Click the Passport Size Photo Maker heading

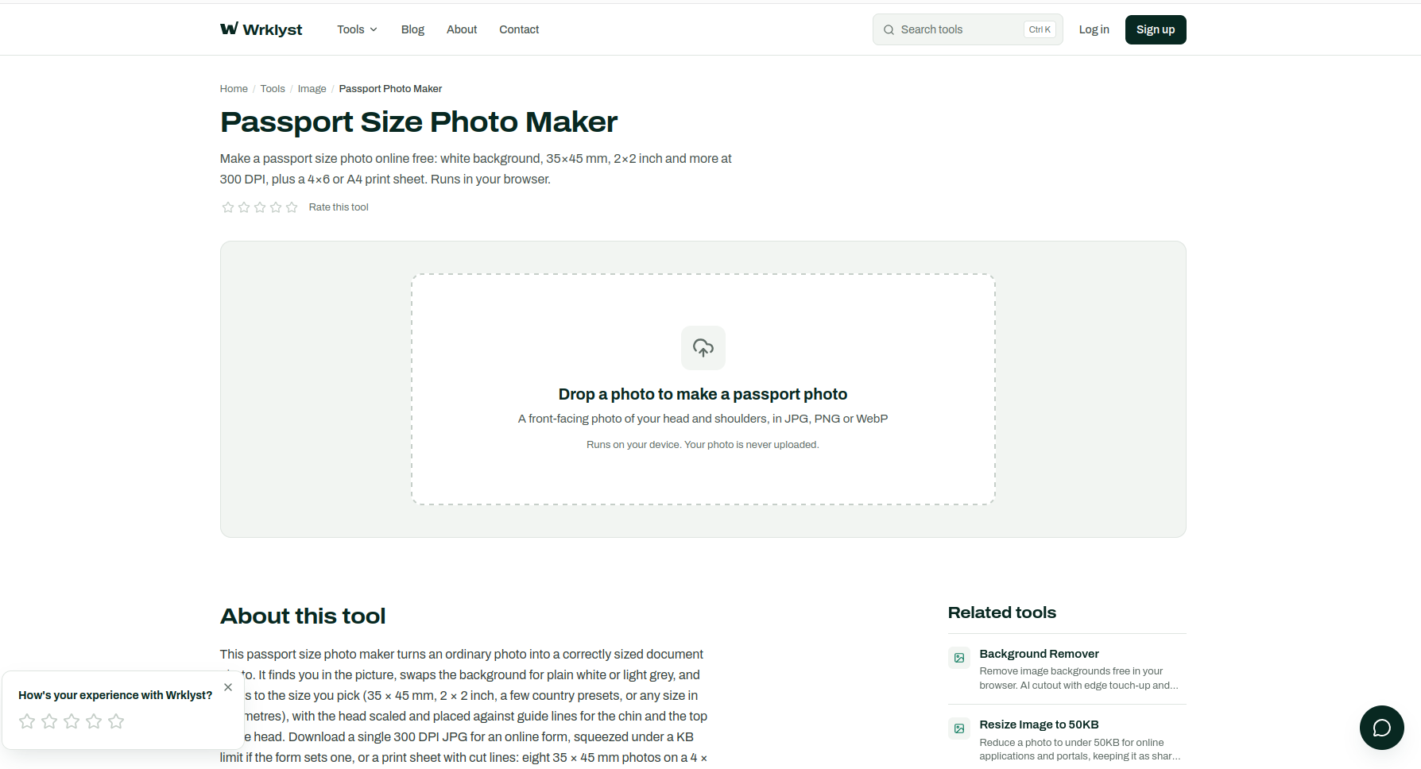pos(419,122)
